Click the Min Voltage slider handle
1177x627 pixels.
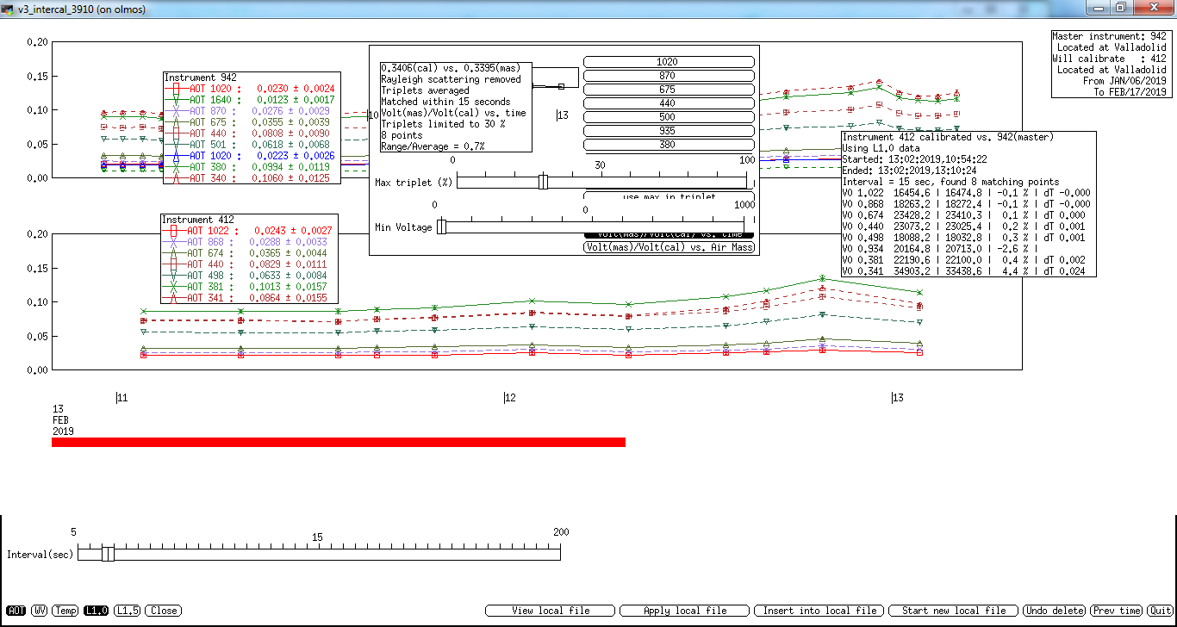point(442,227)
